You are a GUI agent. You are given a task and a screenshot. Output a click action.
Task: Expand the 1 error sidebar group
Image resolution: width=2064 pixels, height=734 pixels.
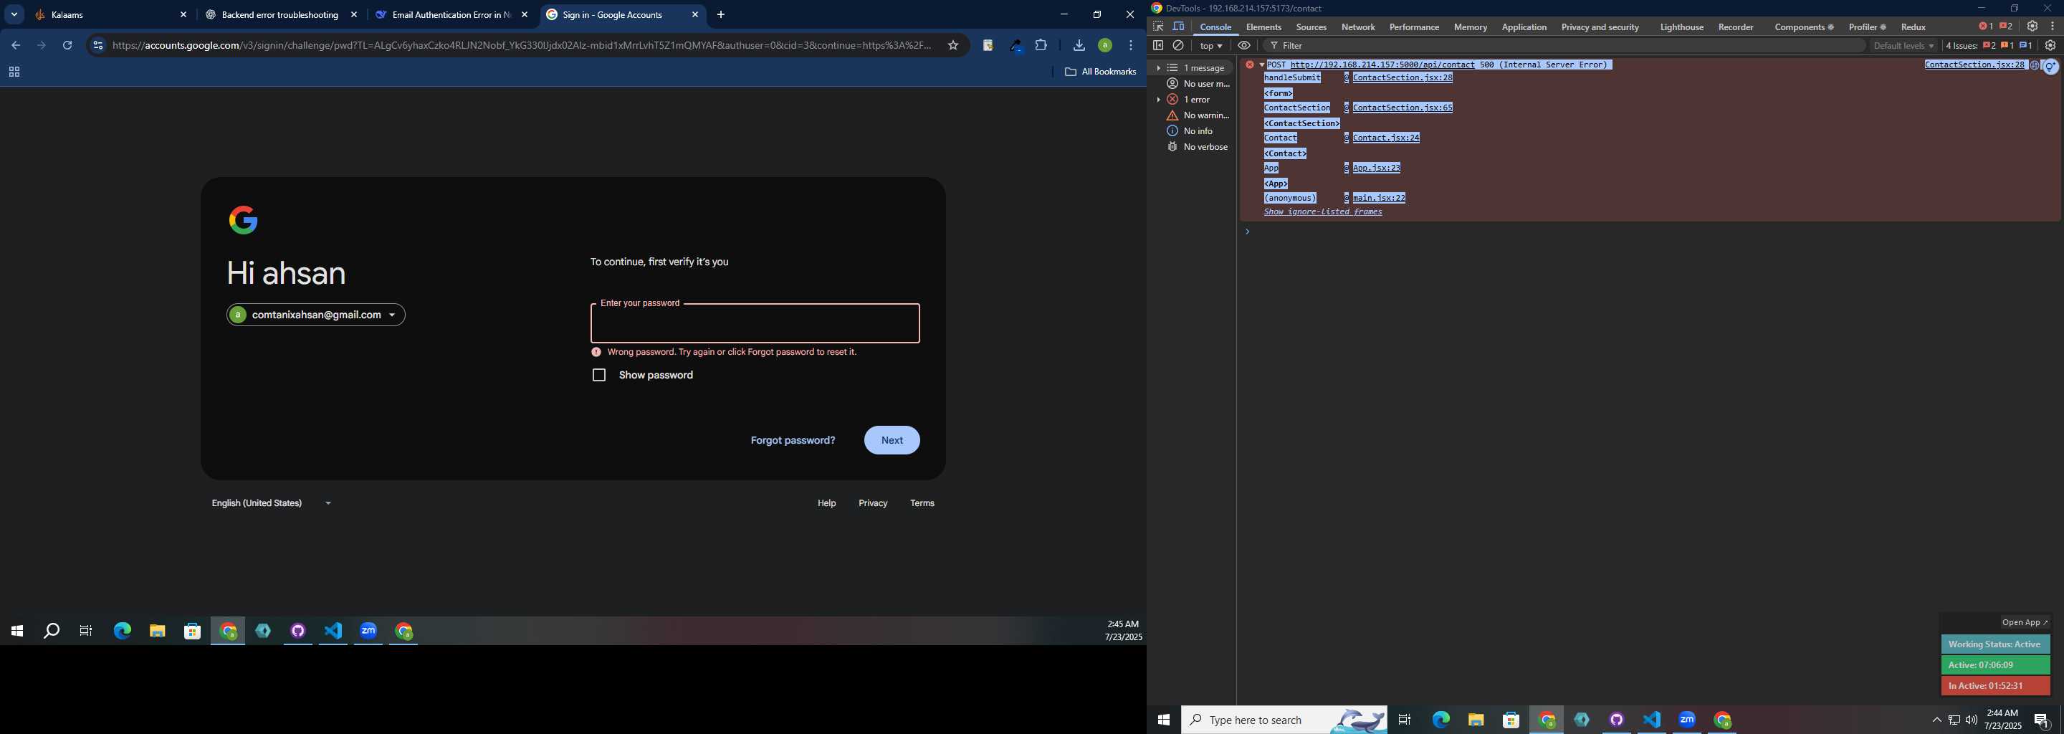(x=1158, y=100)
